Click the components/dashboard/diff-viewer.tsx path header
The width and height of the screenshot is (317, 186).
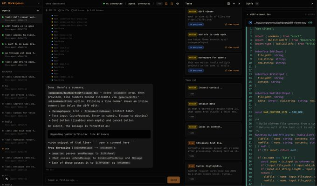pyautogui.click(x=280, y=23)
